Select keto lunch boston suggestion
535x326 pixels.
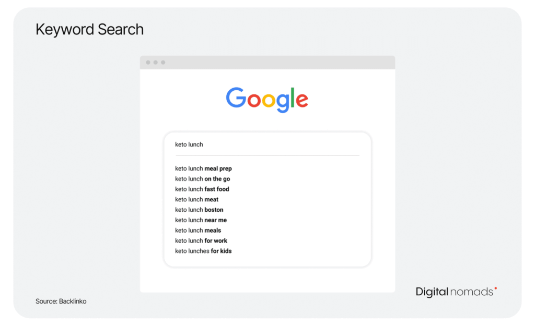tap(199, 210)
